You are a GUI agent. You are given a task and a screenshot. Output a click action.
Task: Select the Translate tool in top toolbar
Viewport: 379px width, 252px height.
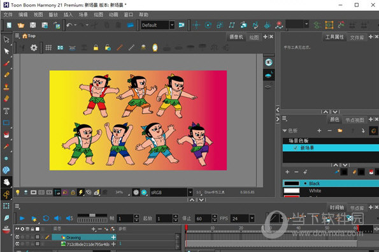point(197,25)
